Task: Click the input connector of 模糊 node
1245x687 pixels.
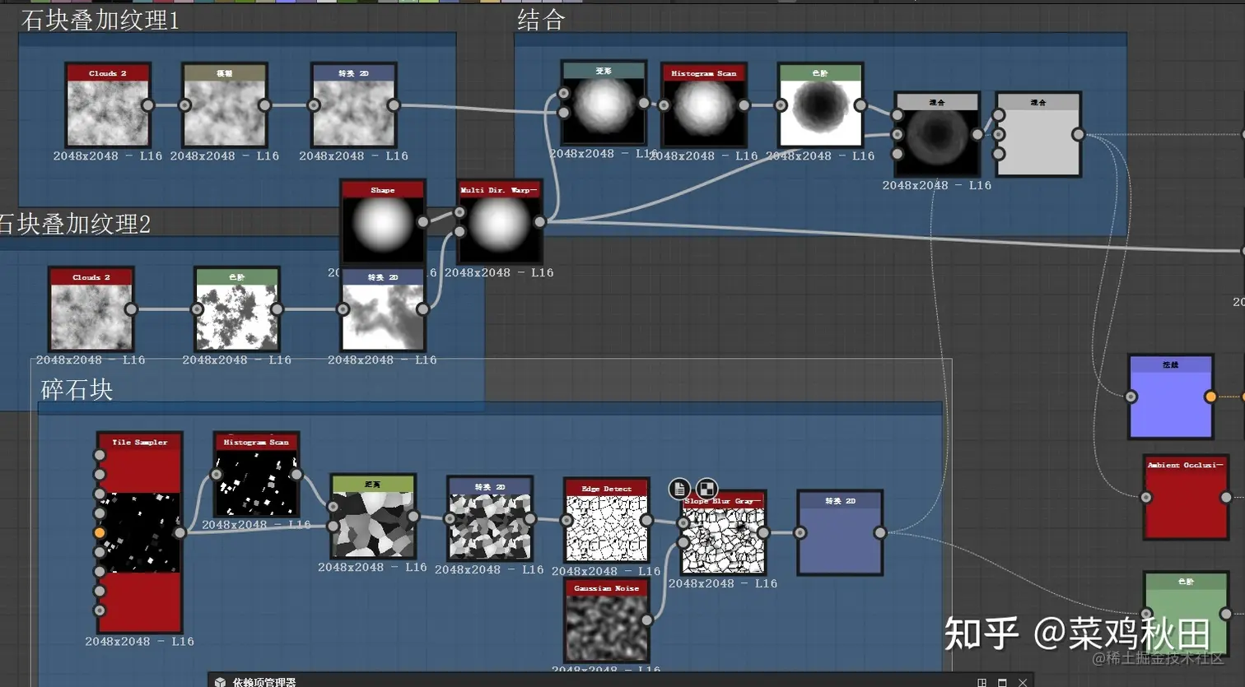Action: pos(185,105)
